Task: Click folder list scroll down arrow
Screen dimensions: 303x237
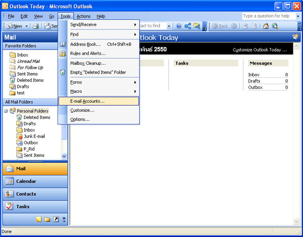Action: (x=64, y=156)
